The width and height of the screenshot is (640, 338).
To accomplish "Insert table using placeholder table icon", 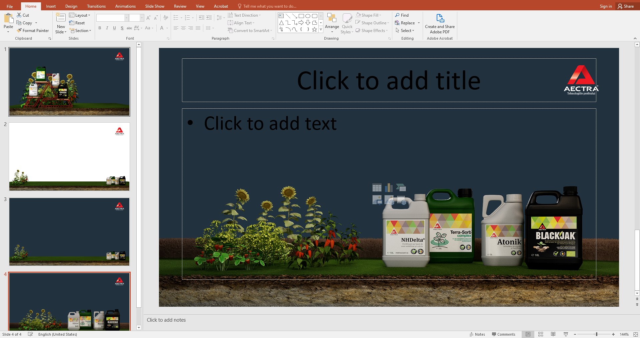I will pos(377,188).
